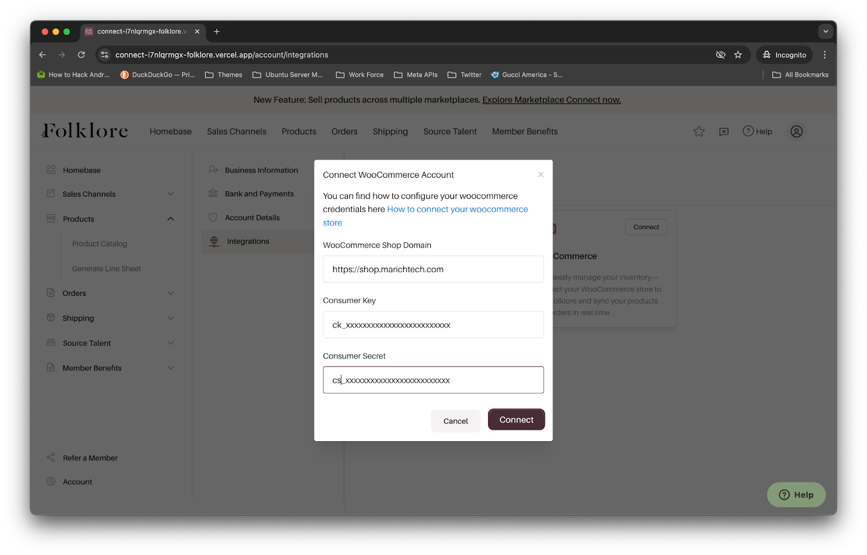Open the Themes bookmark folder
Viewport: 867px width, 555px height.
(x=223, y=75)
